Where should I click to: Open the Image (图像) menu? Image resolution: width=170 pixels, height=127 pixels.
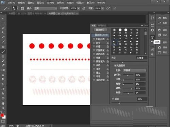pos(31,3)
